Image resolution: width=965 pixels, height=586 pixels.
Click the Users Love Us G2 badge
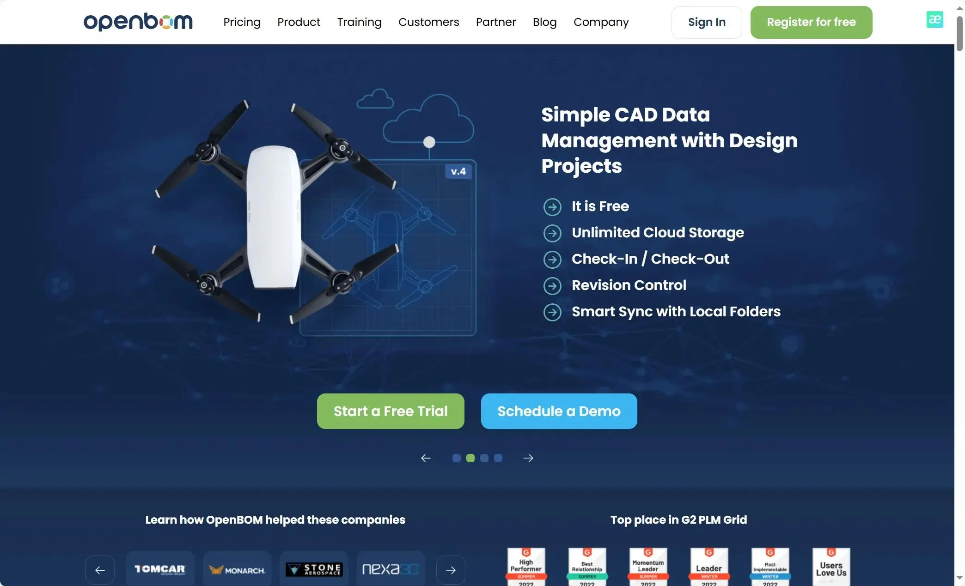point(831,567)
